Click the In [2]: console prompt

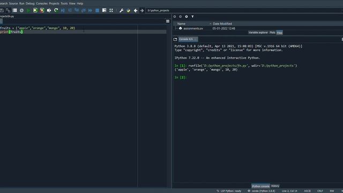point(181,77)
